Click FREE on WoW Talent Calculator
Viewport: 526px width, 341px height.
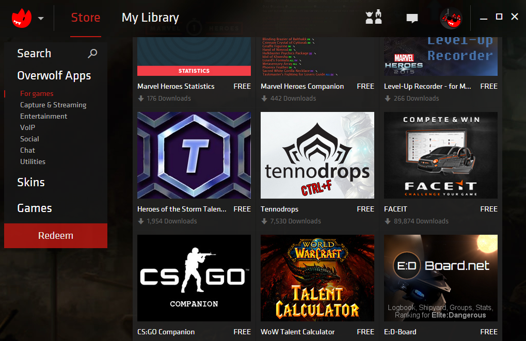pyautogui.click(x=365, y=332)
